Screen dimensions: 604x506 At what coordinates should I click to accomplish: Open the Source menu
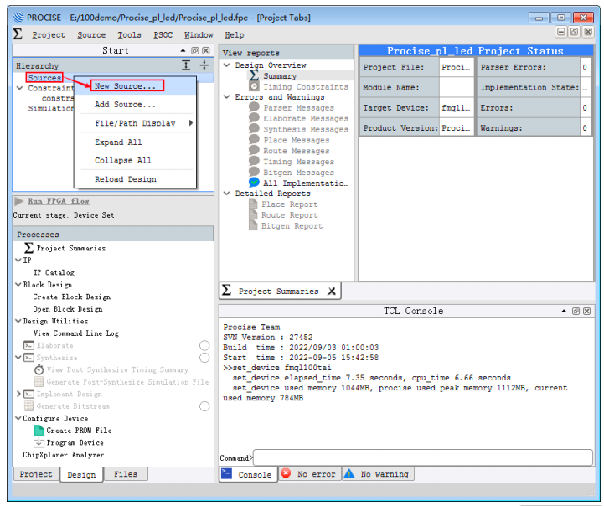pyautogui.click(x=91, y=35)
